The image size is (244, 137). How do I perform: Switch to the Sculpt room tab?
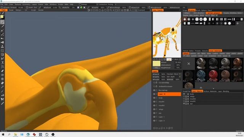click(x=33, y=10)
